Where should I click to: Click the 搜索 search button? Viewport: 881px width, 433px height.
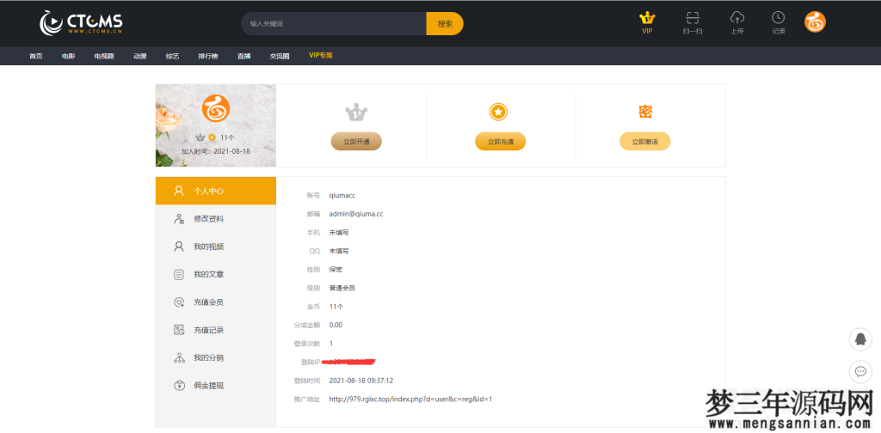point(445,23)
